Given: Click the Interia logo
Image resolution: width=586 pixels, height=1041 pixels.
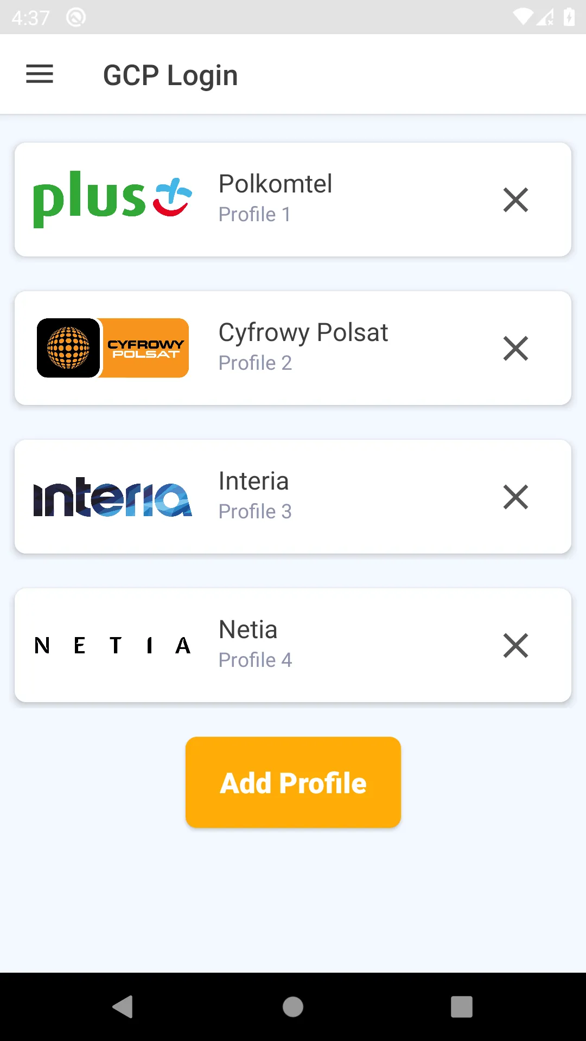Looking at the screenshot, I should [113, 497].
